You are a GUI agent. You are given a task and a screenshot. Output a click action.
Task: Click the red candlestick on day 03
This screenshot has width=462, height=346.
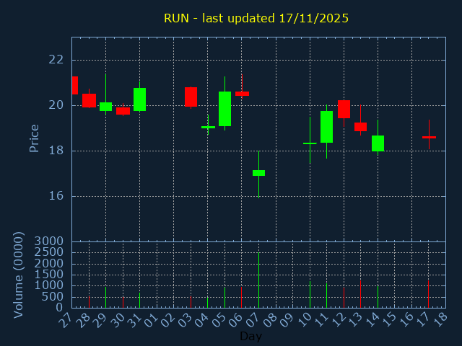pos(191,97)
